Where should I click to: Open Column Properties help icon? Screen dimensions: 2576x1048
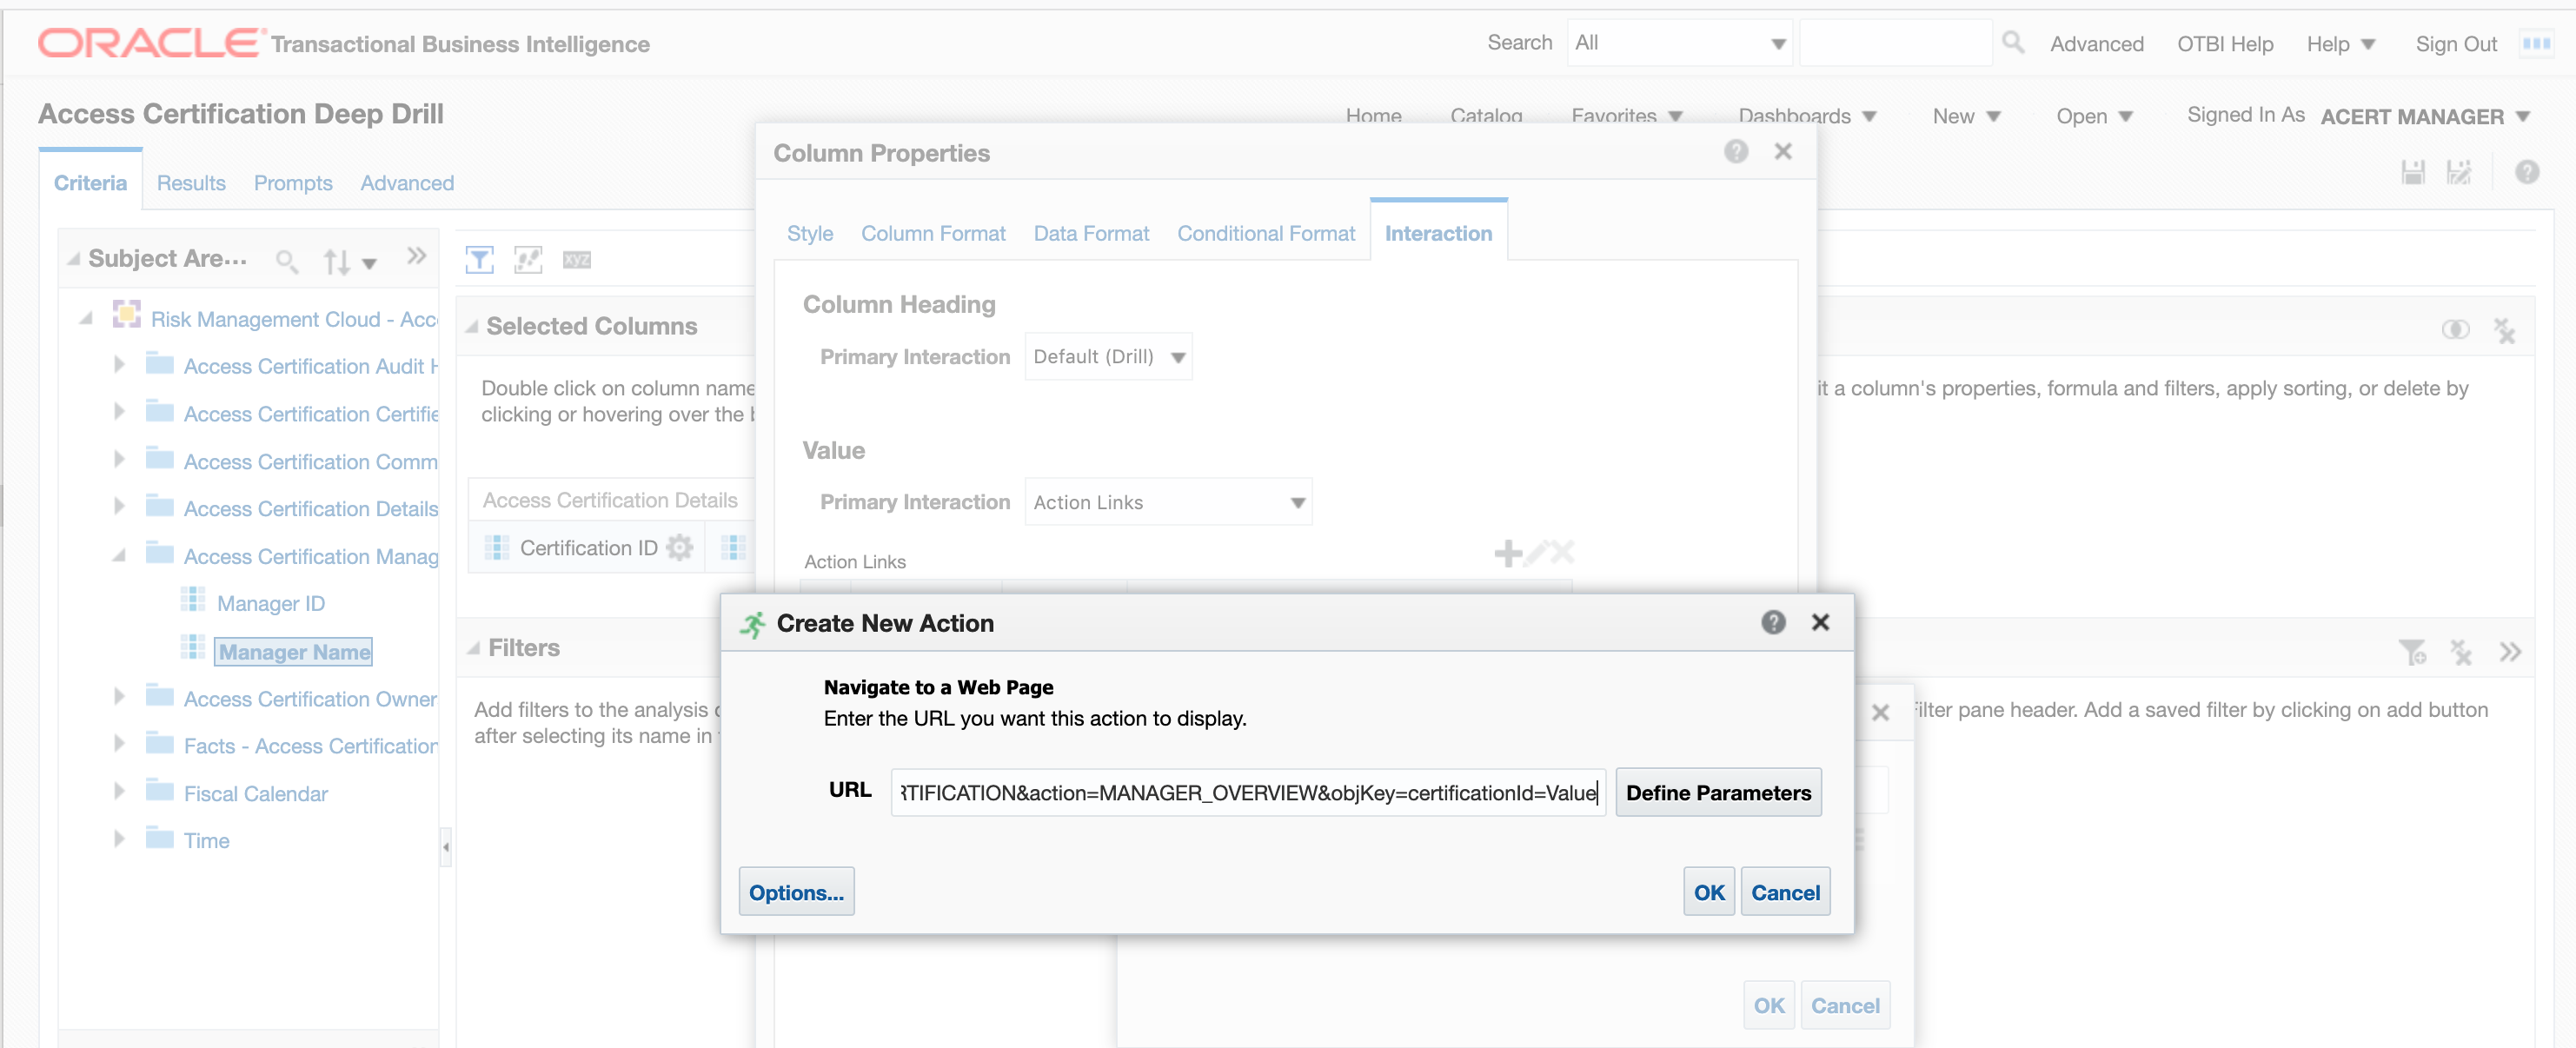pyautogui.click(x=1736, y=152)
